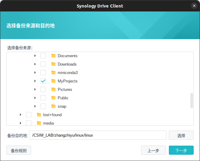Check the Documents folder checkbox
Image resolution: width=200 pixels, height=161 pixels.
point(43,56)
